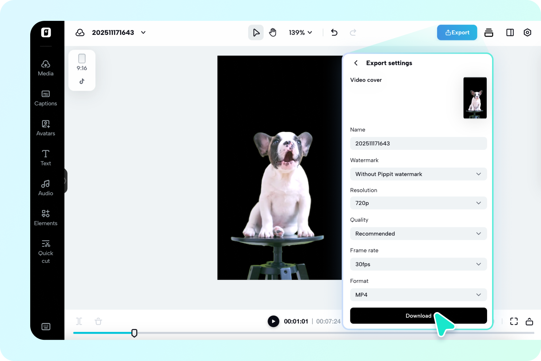Open the Elements panel
Viewport: 541px width, 361px height.
click(46, 218)
